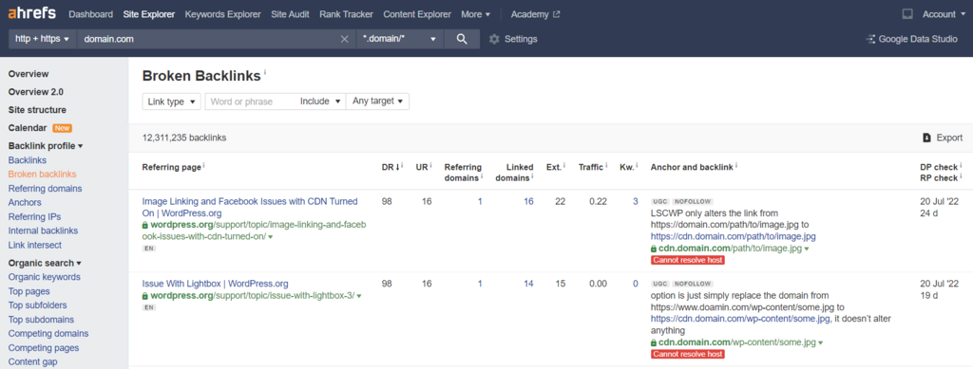
Task: Click the Ahrefs logo
Action: pyautogui.click(x=32, y=13)
